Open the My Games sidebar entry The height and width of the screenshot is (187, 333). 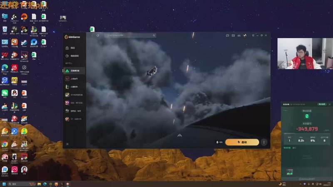(72, 56)
